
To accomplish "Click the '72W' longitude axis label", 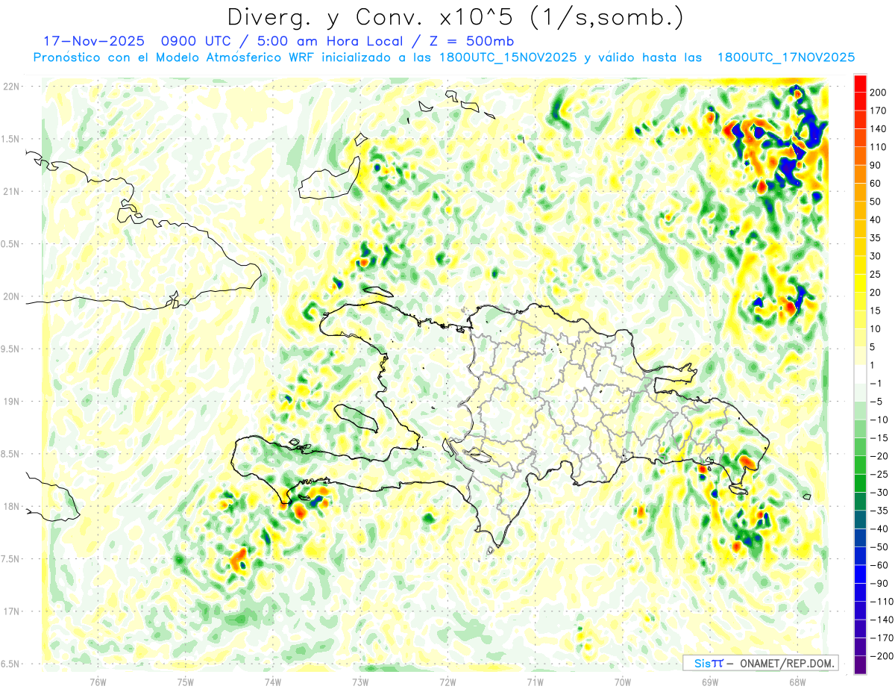I will pos(447,682).
